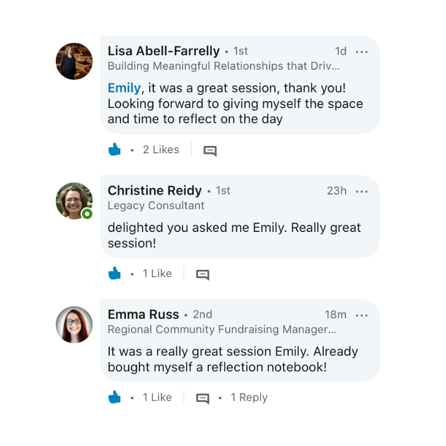Show the 2 Likes on Lisa's comment
This screenshot has height=446, width=446.
161,149
